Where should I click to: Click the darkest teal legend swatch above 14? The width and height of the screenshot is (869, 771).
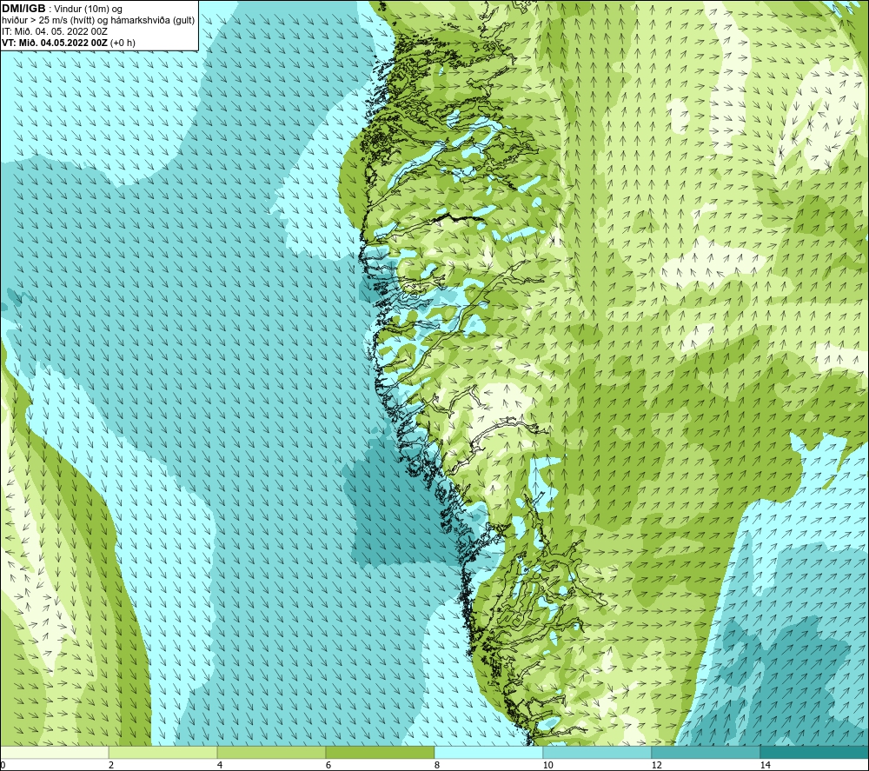[x=815, y=752]
